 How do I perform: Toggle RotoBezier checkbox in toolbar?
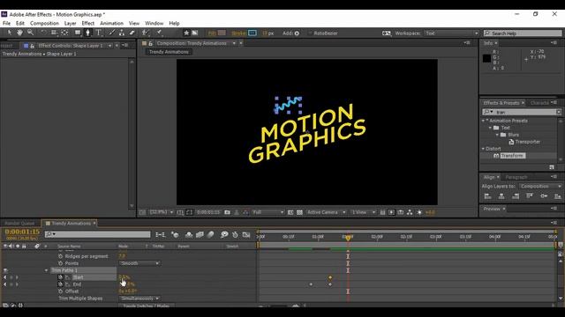310,33
